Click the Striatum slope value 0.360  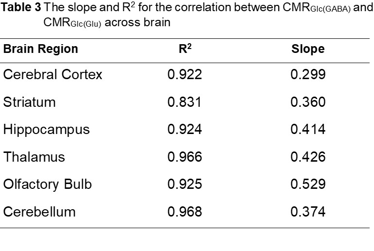[308, 102]
